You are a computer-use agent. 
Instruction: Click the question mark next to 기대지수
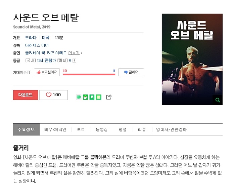pyautogui.click(x=30, y=73)
